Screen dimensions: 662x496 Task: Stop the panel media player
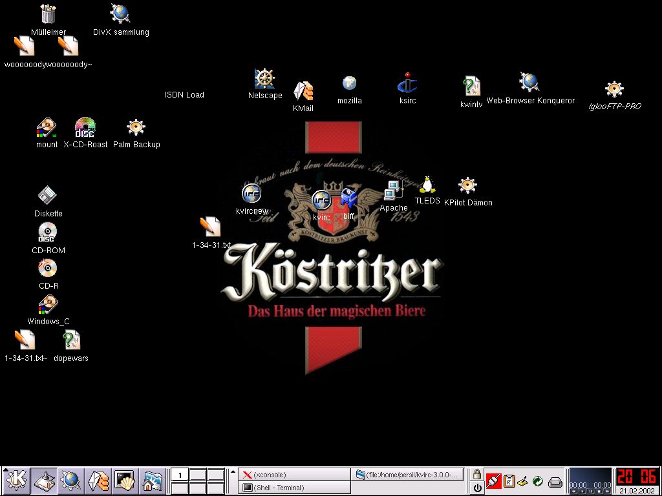point(599,491)
